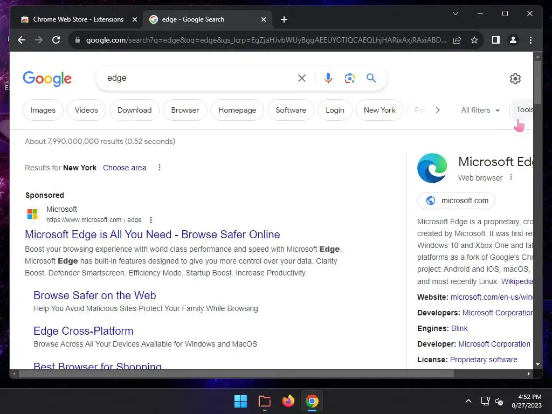The width and height of the screenshot is (552, 414).
Task: Select the Homepage filter chip
Action: coord(237,110)
